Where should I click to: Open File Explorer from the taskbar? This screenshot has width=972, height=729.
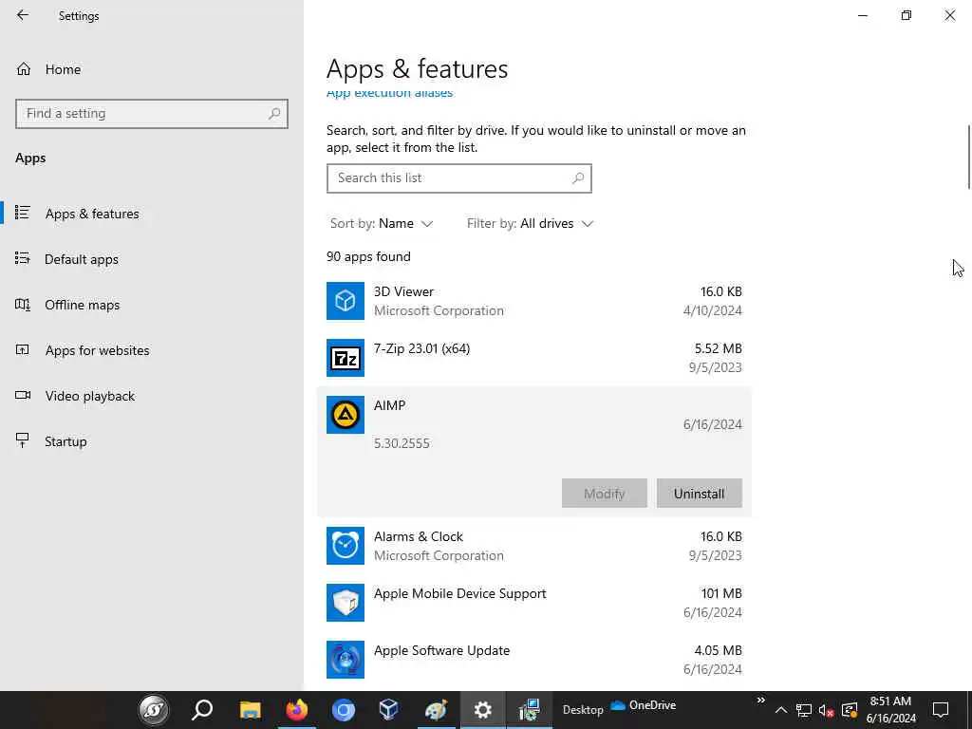[251, 710]
